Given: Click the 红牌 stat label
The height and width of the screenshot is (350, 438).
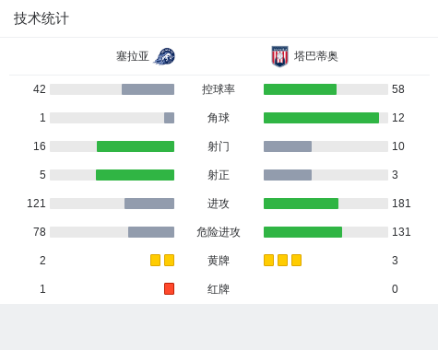Looking at the screenshot, I should [x=219, y=289].
